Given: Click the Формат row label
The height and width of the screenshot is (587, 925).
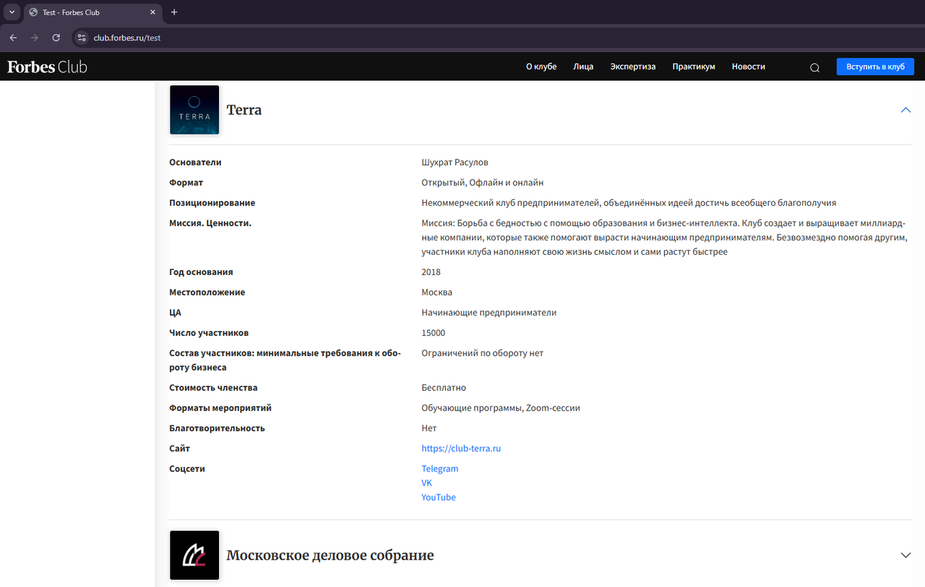Looking at the screenshot, I should (x=186, y=183).
